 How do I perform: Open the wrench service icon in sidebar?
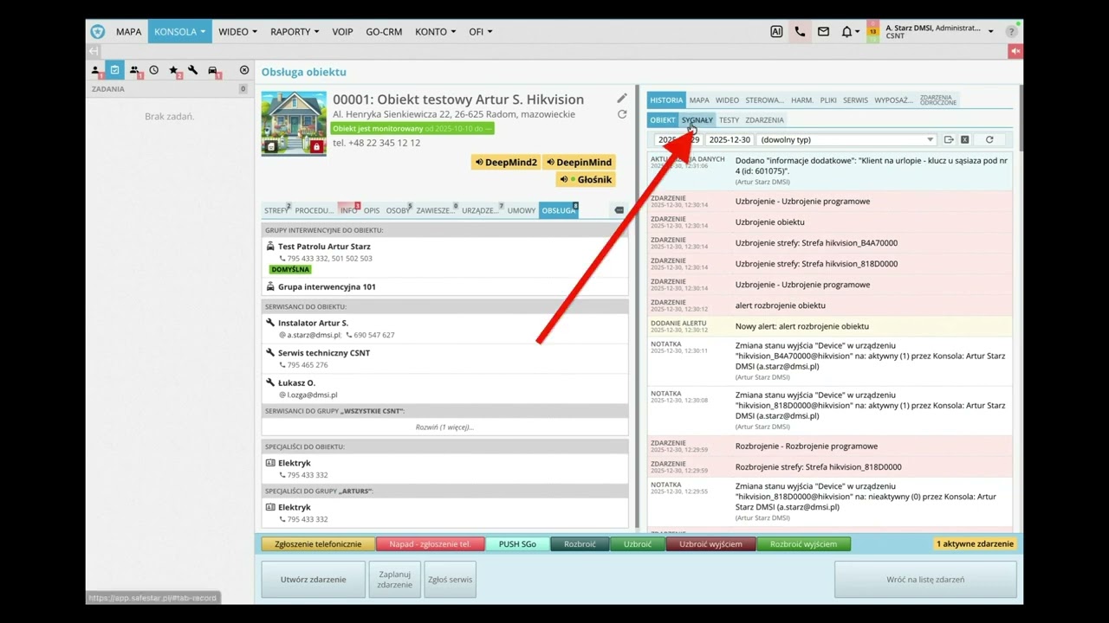(192, 70)
